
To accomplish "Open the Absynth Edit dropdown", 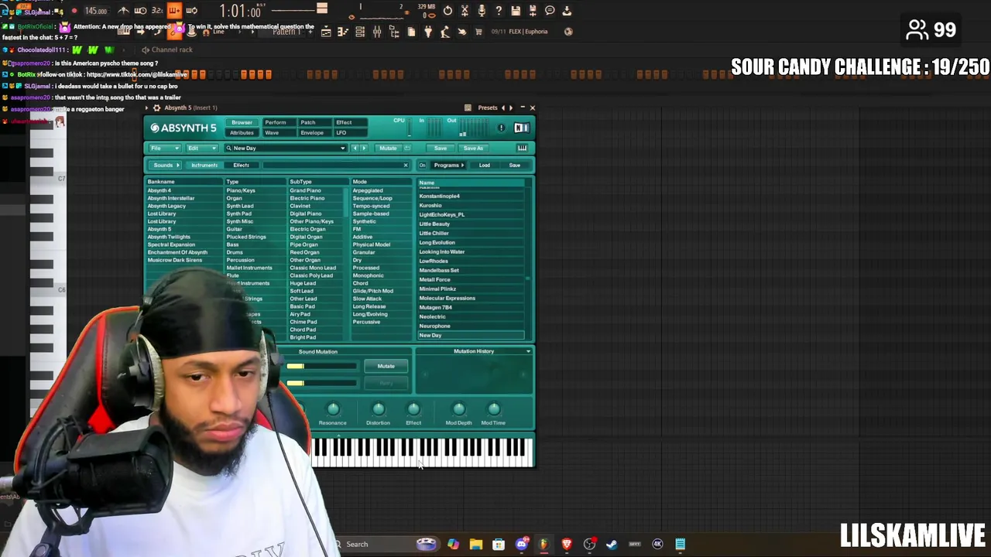I will (202, 148).
